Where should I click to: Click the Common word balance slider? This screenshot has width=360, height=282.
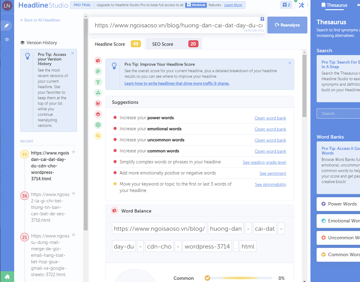pos(238,278)
